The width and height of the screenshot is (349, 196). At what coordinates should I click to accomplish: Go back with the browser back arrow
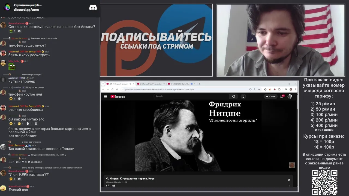click(103, 89)
